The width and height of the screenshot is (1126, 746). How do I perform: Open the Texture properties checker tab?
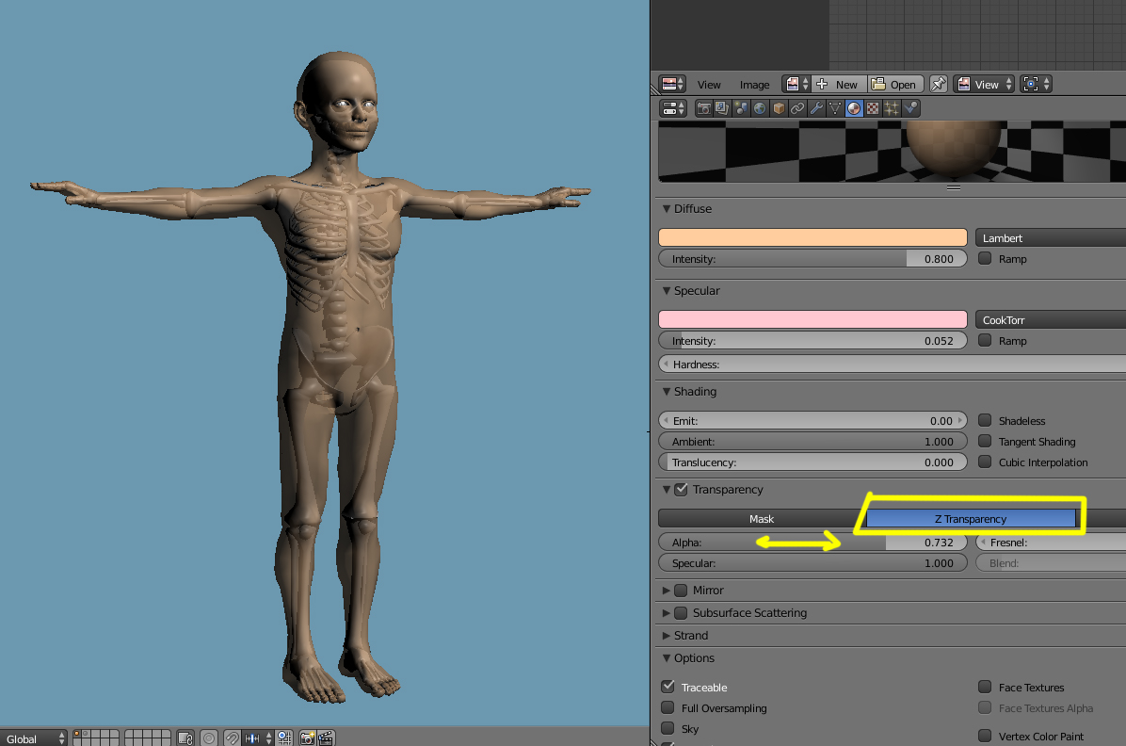click(873, 108)
